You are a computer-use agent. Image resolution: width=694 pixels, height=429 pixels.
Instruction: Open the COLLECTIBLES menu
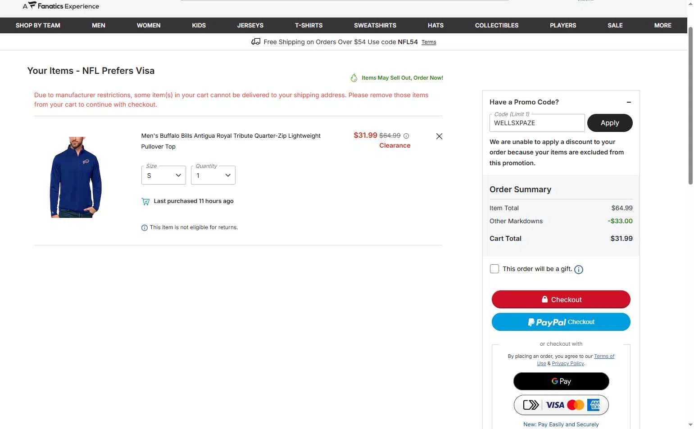(497, 25)
